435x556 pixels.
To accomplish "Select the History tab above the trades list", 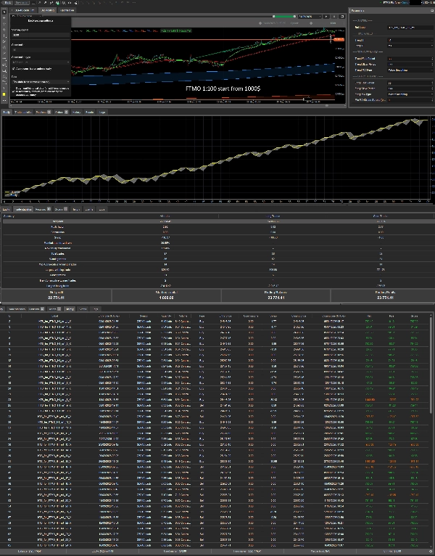I will coord(70,309).
